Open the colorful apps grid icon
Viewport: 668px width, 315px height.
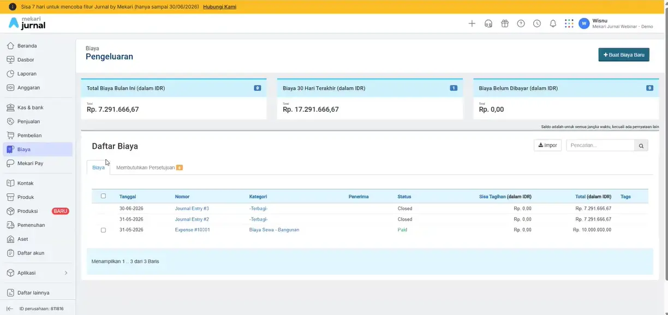tap(569, 23)
